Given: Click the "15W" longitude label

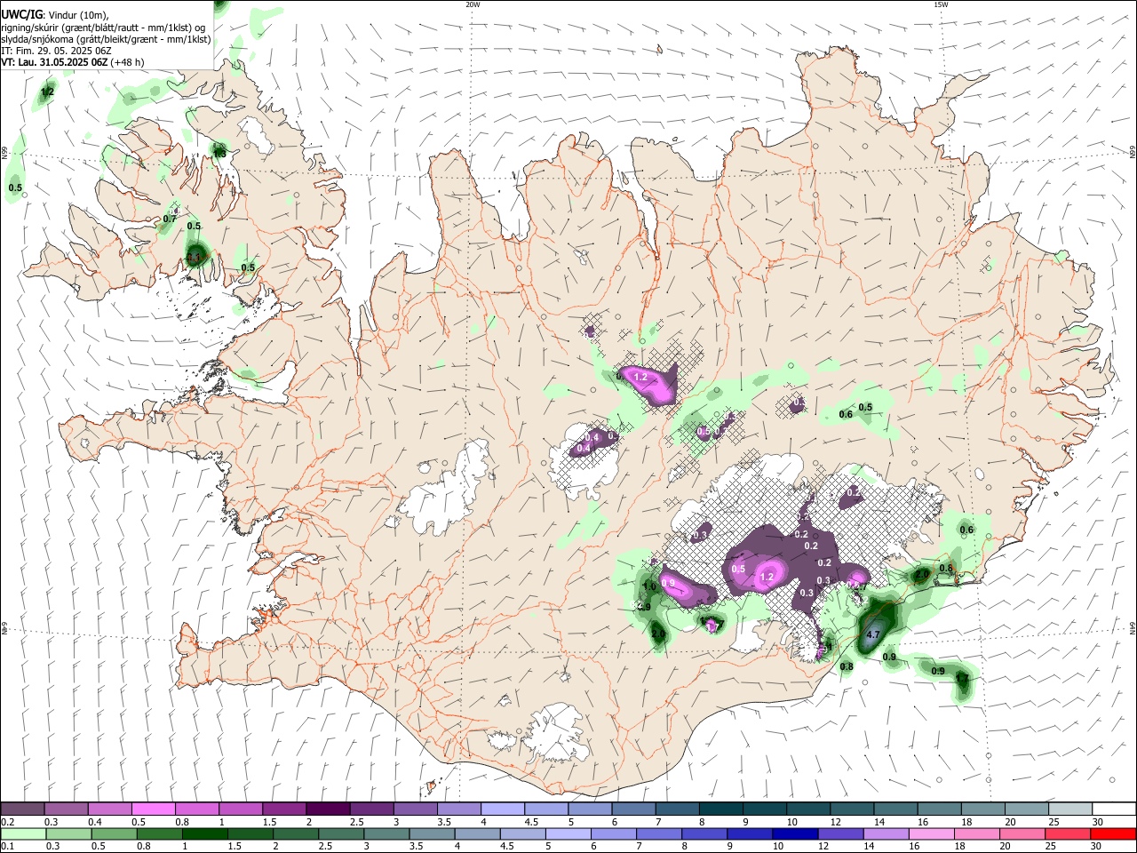Looking at the screenshot, I should click(940, 4).
